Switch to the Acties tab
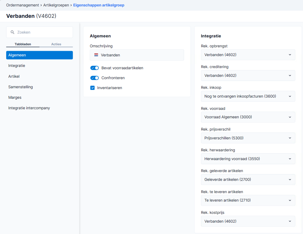The width and height of the screenshot is (303, 234). click(56, 44)
